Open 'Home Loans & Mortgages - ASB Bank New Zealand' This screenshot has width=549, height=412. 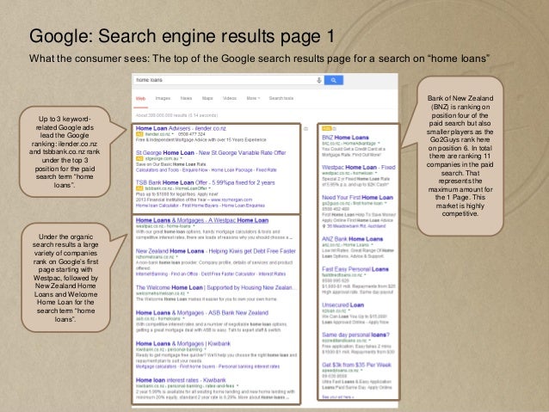point(202,313)
